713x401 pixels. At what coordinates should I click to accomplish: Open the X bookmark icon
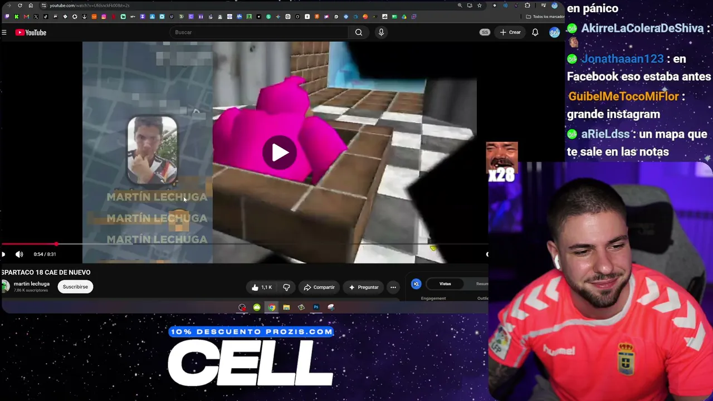click(x=36, y=17)
